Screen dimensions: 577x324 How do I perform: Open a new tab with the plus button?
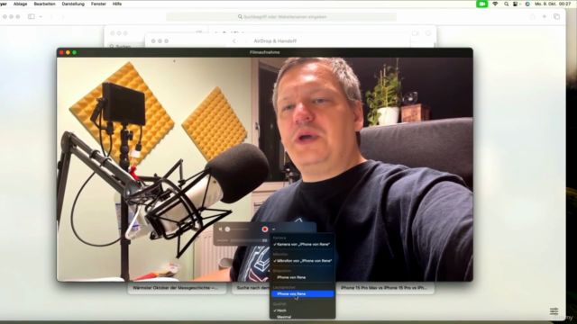pos(545,16)
